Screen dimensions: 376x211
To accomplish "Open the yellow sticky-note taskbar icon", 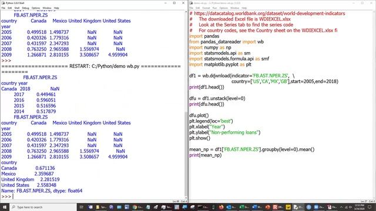I will point(288,207).
